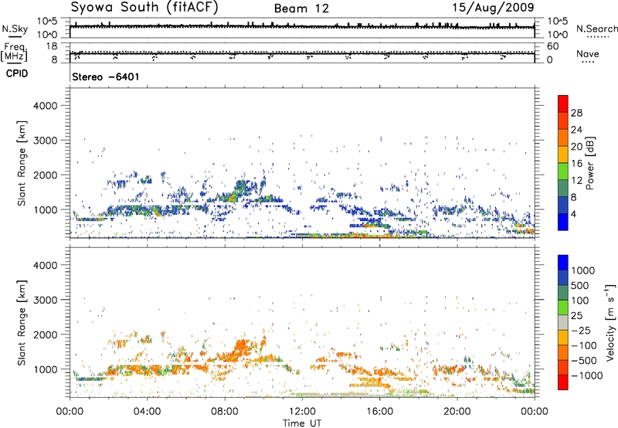Click the velocity colorbar value 25

[x=576, y=315]
